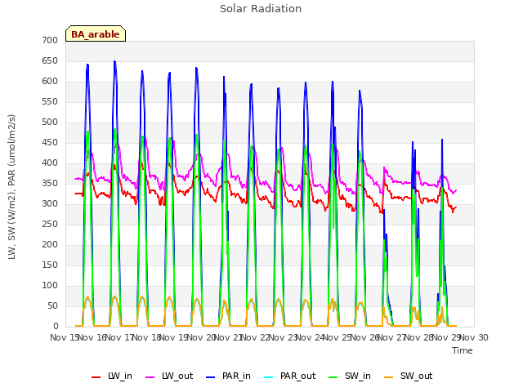Toggle the SW_in legend entry
This screenshot has width=523, height=392.
pyautogui.click(x=350, y=376)
